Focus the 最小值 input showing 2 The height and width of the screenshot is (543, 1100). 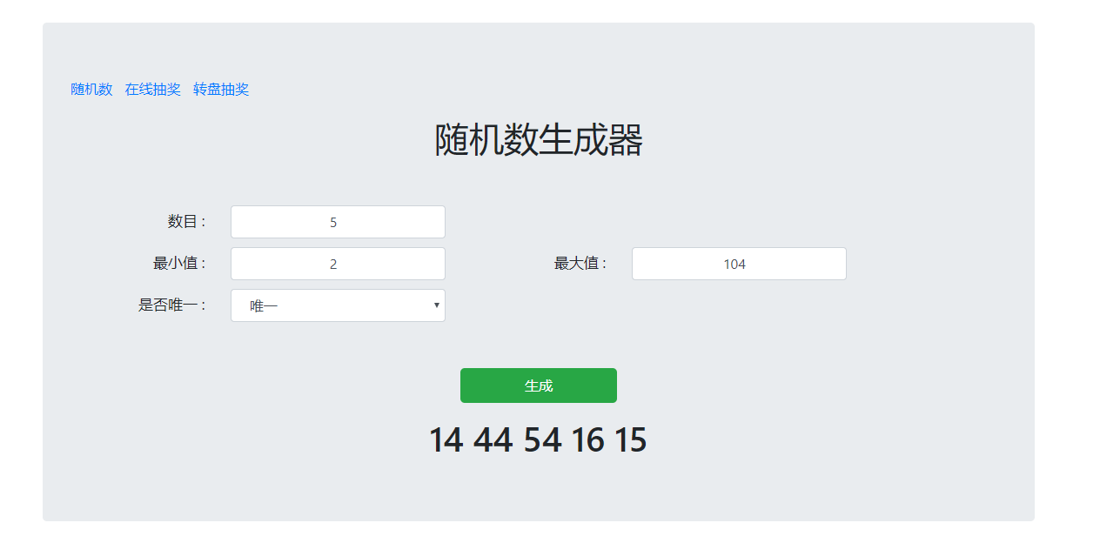click(338, 264)
